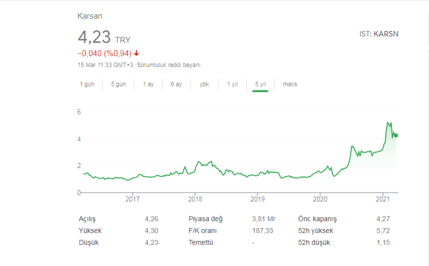Click the 52h düşük value 1,15

coord(383,243)
